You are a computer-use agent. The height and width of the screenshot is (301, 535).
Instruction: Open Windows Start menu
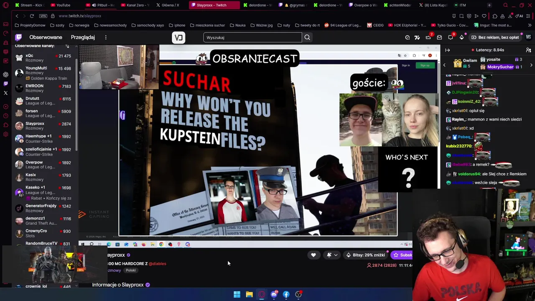coord(237,294)
